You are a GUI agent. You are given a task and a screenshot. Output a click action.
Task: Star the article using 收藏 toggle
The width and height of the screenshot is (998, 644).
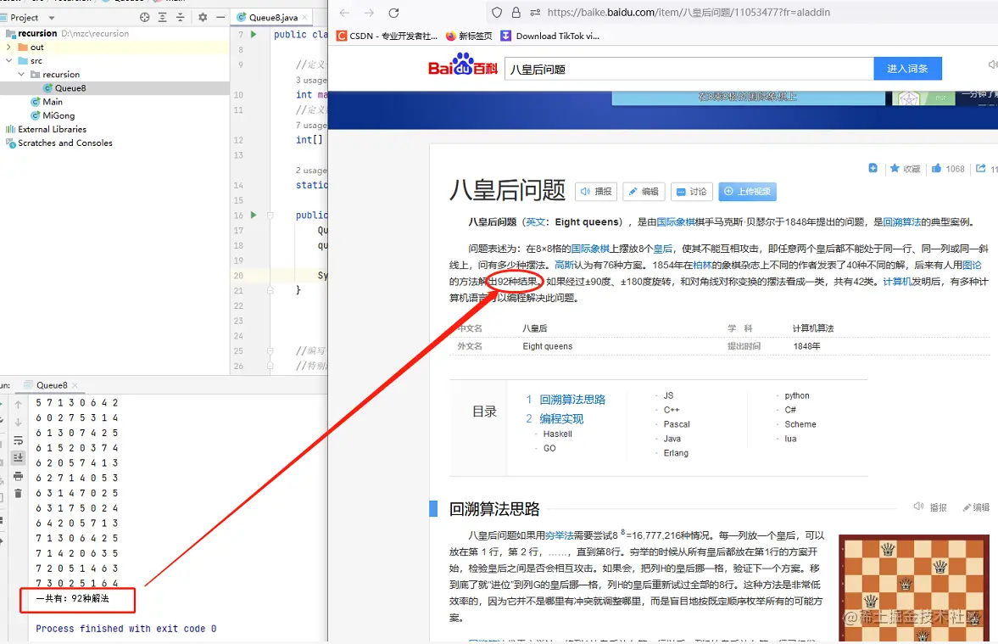[905, 168]
